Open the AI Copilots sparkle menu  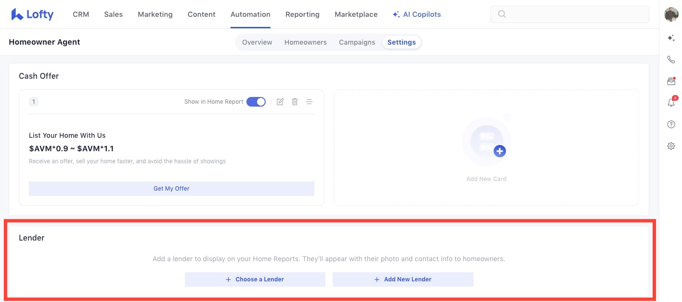click(x=417, y=14)
